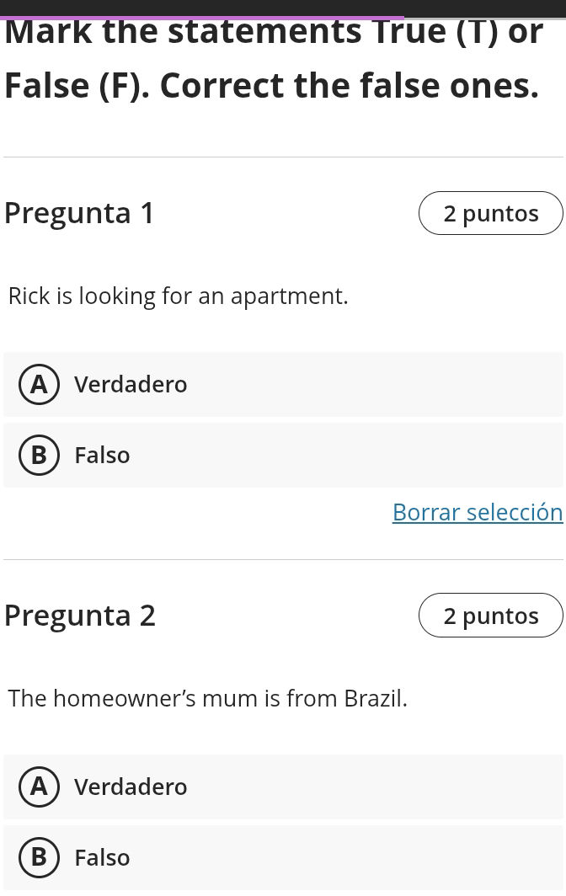The image size is (566, 896).
Task: Tap the 2 puntos badge for Pregunta 1
Action: click(x=490, y=214)
